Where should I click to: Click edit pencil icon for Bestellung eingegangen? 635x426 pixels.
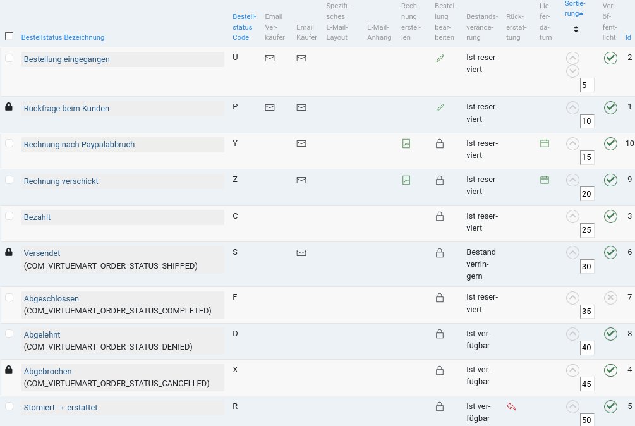440,58
